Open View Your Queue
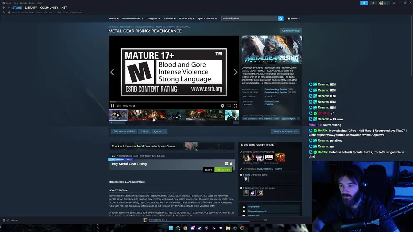Screen dimensions: 413x232 click(285, 131)
